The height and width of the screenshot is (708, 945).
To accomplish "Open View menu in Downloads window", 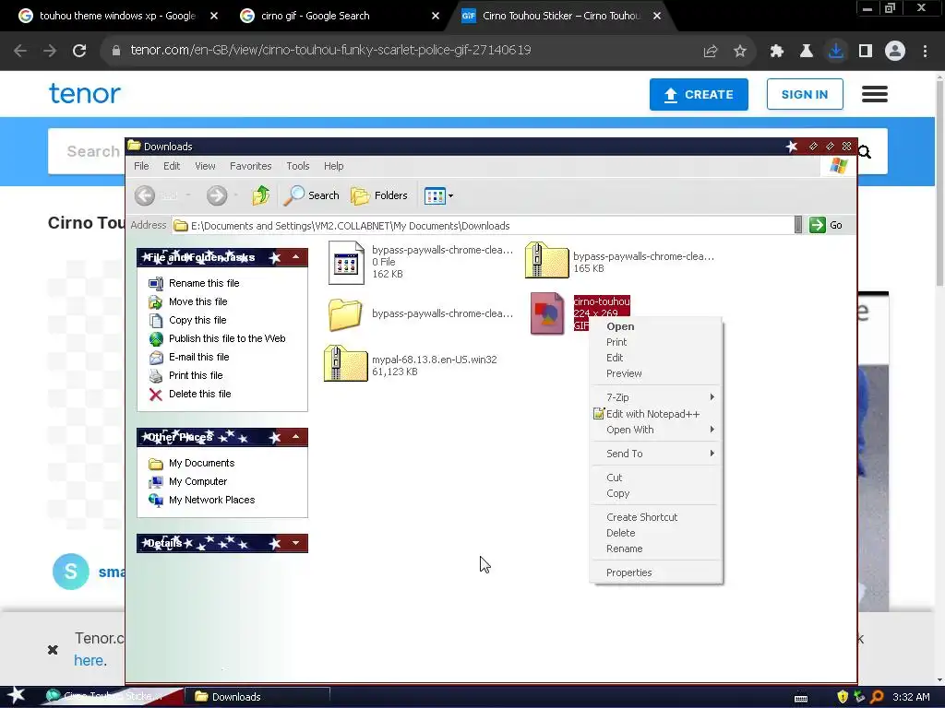I will pos(205,166).
